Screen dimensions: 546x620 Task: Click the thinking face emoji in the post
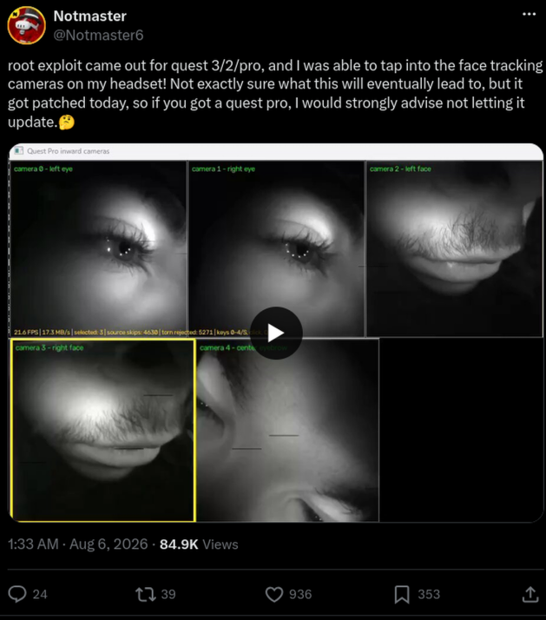coord(67,122)
